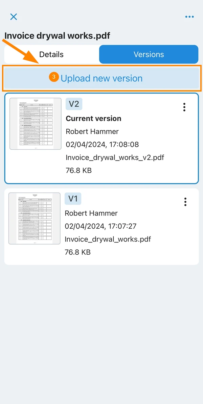Open V2 version options kebab menu
The height and width of the screenshot is (404, 203).
coord(184,107)
